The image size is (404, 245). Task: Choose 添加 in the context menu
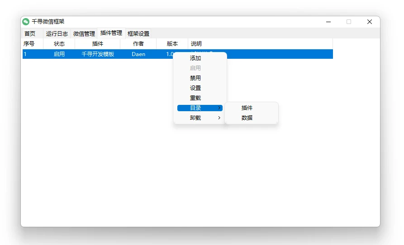pyautogui.click(x=195, y=58)
